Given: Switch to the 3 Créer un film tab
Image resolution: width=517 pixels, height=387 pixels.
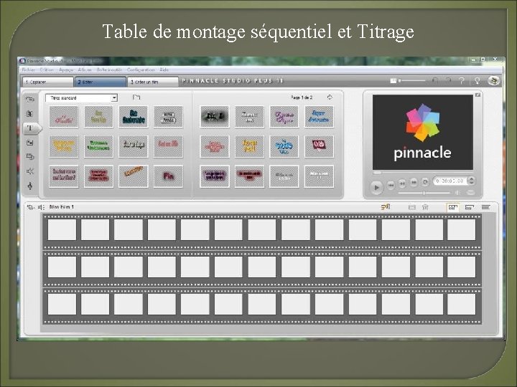Looking at the screenshot, I should 153,82.
